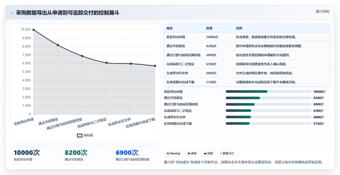Click the 8200次 value in the table

(211, 46)
